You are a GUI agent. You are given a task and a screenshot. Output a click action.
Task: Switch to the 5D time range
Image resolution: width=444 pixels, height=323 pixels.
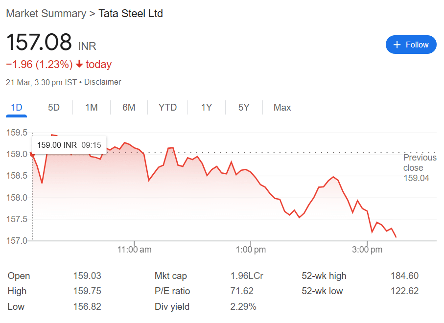[54, 108]
